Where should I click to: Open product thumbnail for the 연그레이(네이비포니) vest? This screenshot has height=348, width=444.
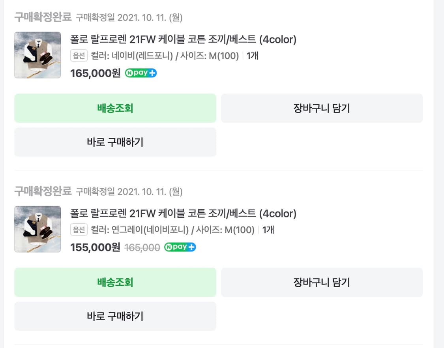click(37, 229)
